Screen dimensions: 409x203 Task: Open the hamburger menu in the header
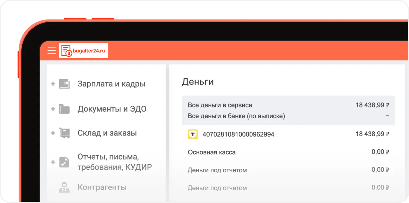tap(51, 50)
